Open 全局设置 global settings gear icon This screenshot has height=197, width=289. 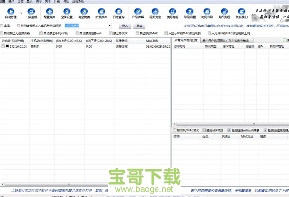[x=67, y=12]
